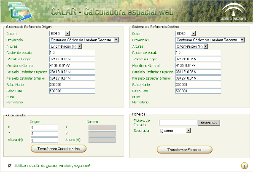Image resolution: width=253 pixels, height=172 pixels.
Task: Focus the origin Paralelo Estándar Superior field
Action: [72, 72]
